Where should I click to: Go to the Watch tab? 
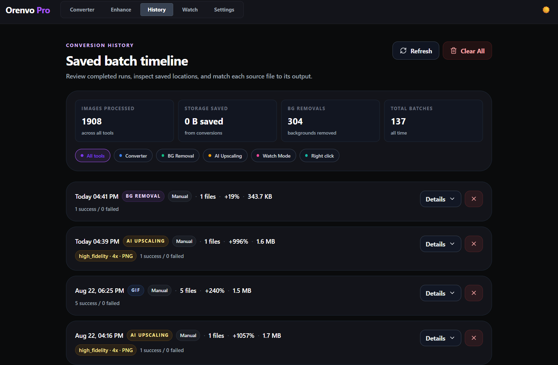point(190,10)
